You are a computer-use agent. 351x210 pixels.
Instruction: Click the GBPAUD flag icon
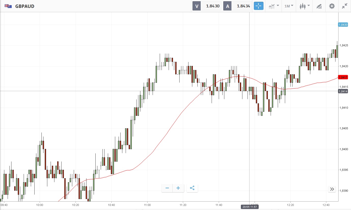click(8, 6)
